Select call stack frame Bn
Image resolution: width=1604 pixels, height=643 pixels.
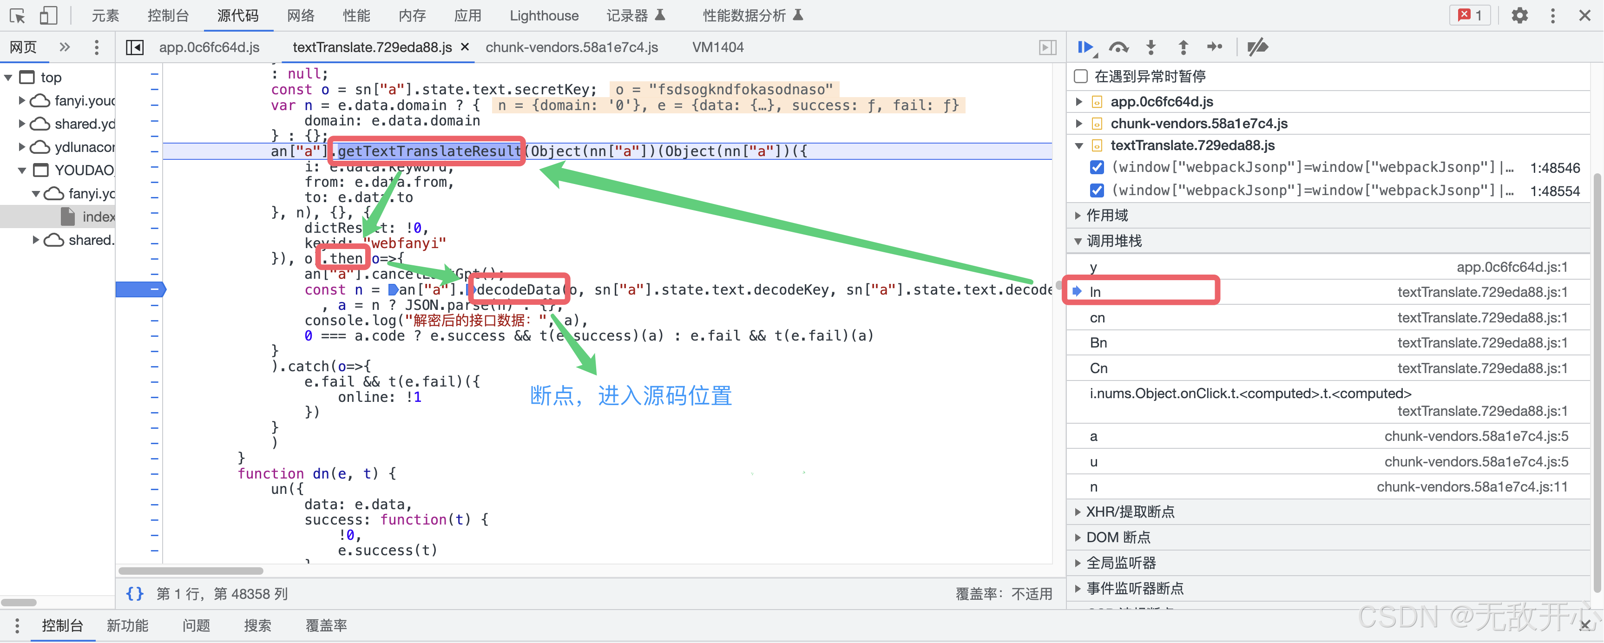[1329, 343]
